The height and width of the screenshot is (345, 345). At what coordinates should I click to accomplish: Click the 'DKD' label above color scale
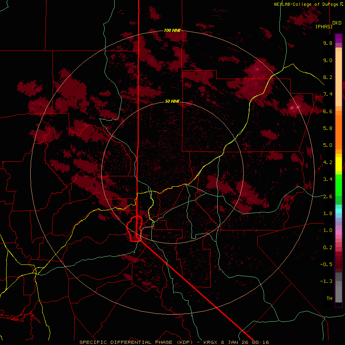337,23
